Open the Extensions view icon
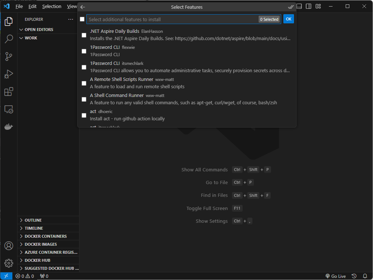Viewport: 373px width, 280px height. coord(9,92)
